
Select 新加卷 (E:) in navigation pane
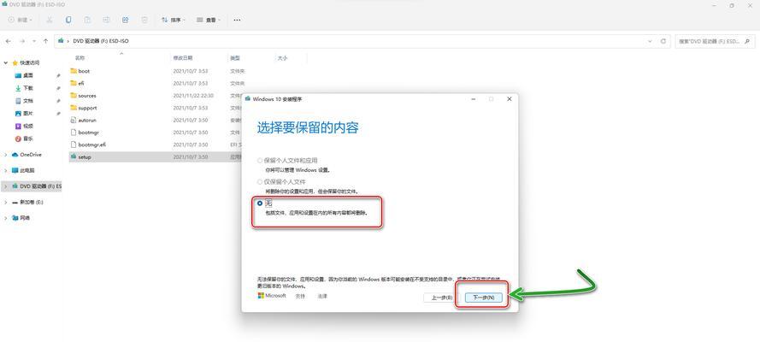(31, 202)
